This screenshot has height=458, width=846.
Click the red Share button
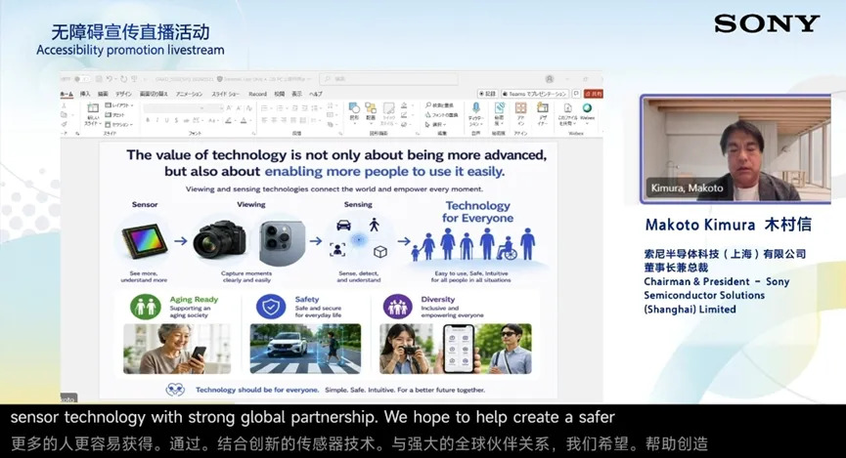coord(594,94)
